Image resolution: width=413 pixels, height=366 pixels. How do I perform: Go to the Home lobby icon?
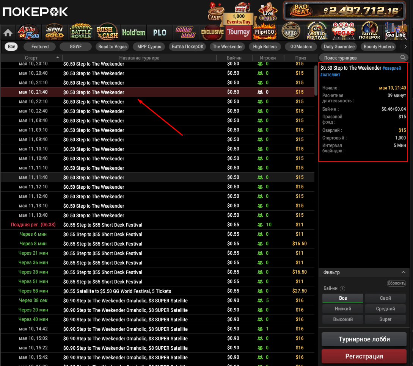click(8, 33)
